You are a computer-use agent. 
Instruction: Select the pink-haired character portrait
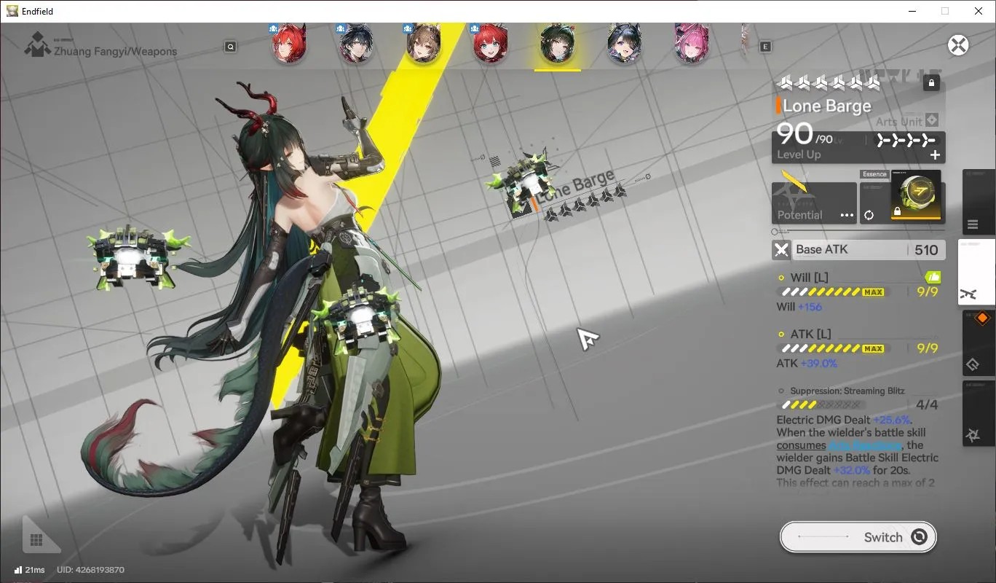[691, 44]
